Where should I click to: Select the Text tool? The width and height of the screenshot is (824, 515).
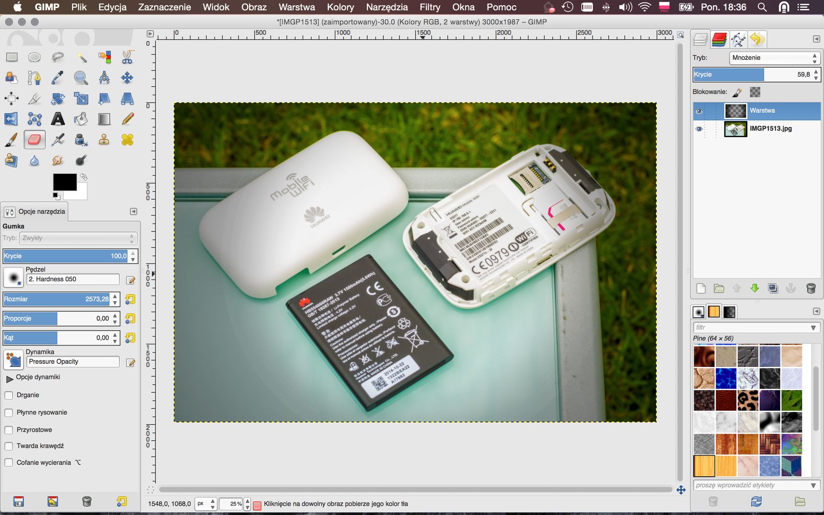(x=58, y=119)
